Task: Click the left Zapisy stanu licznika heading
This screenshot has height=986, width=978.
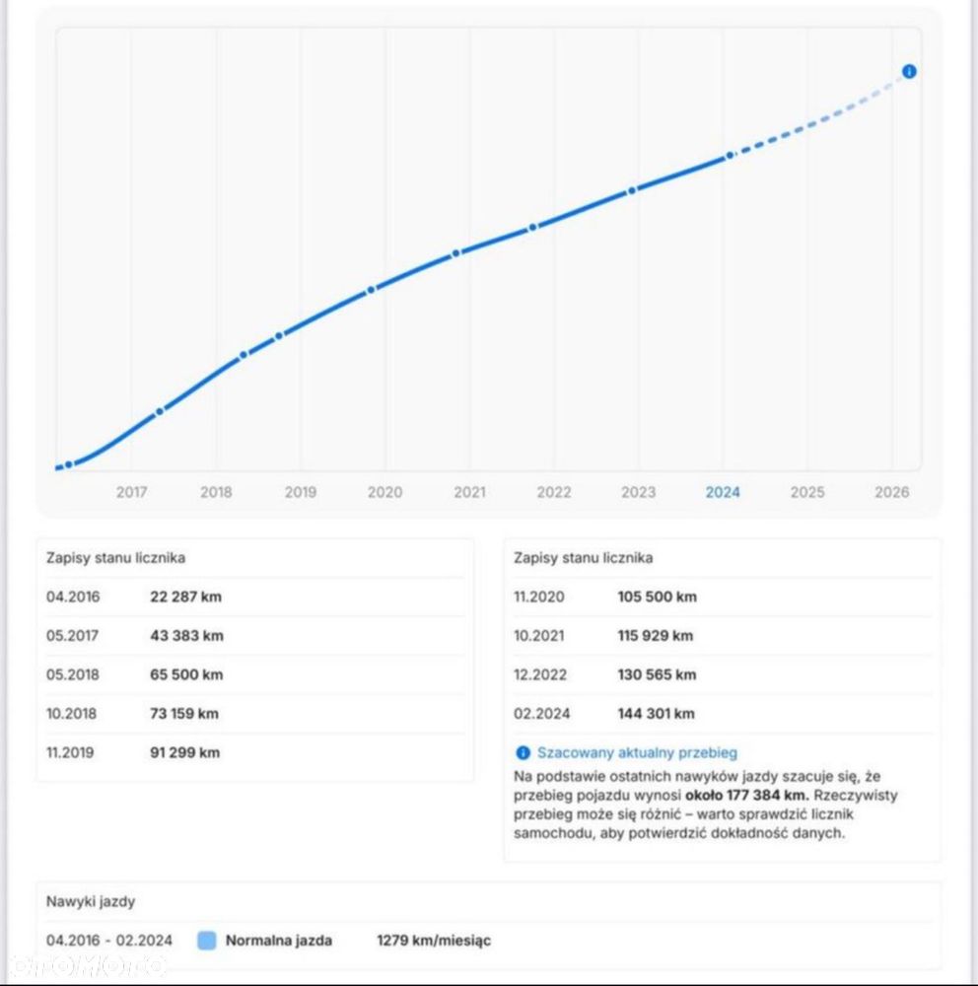Action: point(115,558)
